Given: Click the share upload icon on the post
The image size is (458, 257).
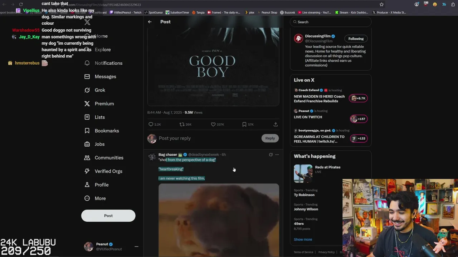Looking at the screenshot, I should click(276, 125).
